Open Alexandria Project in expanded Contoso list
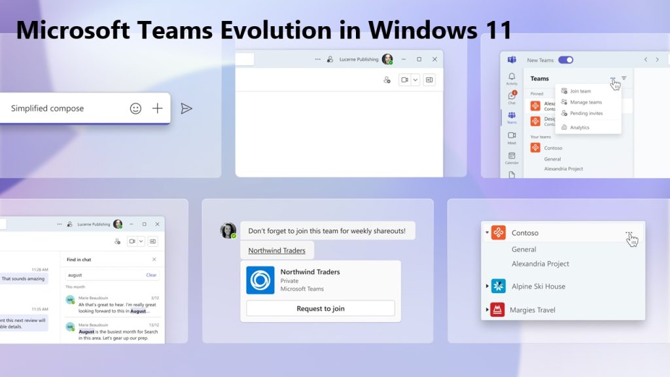 click(x=540, y=264)
